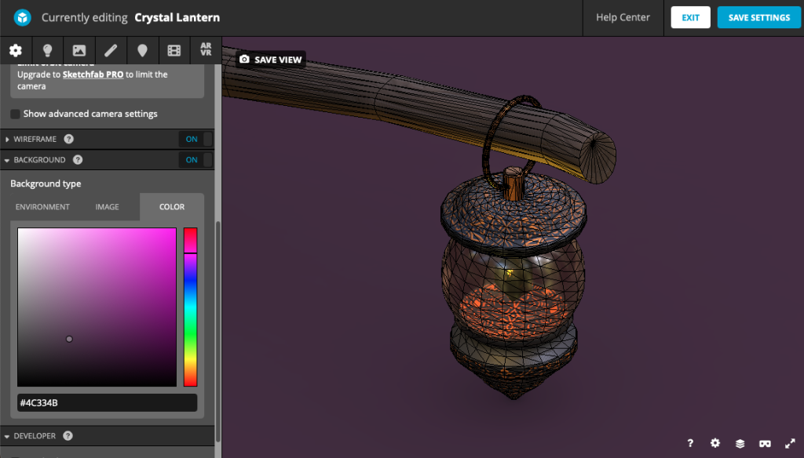Collapse the Developer section

[x=7, y=436]
